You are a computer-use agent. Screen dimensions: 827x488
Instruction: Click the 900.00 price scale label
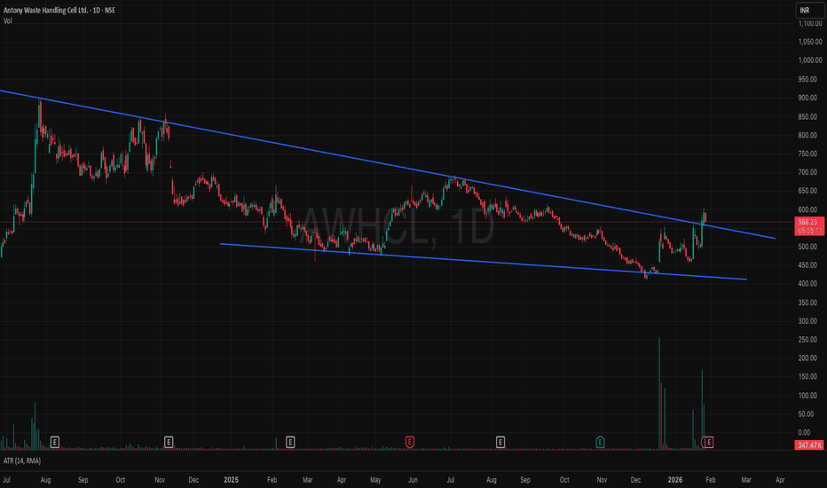(807, 98)
